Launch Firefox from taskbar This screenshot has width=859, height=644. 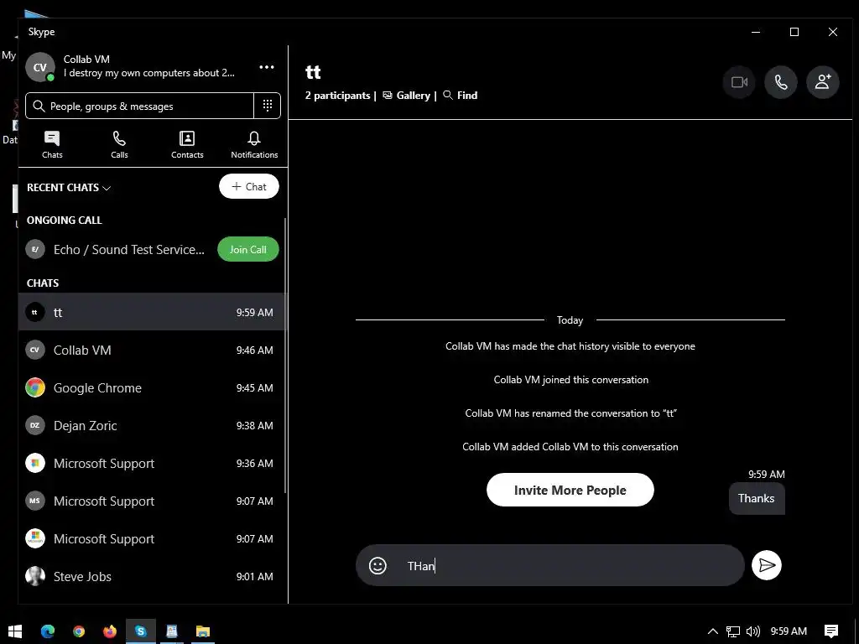(110, 631)
